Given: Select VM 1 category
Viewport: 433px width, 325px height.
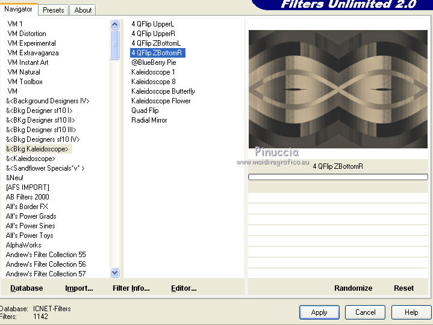Looking at the screenshot, I should [15, 24].
